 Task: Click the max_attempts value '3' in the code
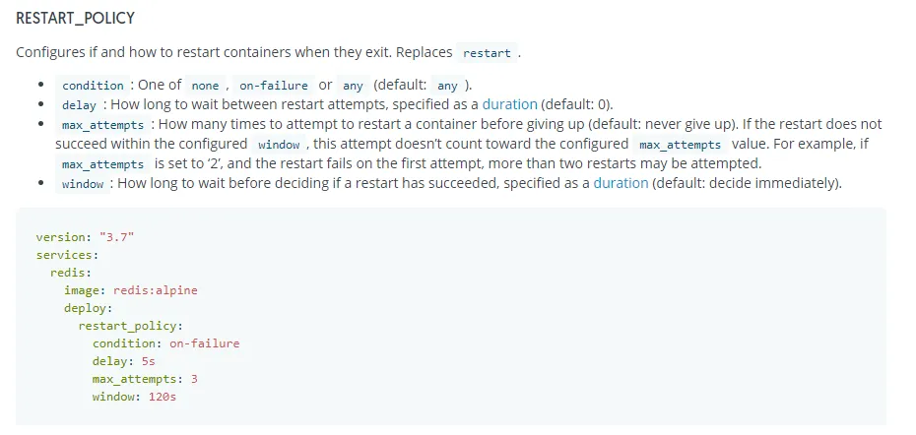[195, 379]
